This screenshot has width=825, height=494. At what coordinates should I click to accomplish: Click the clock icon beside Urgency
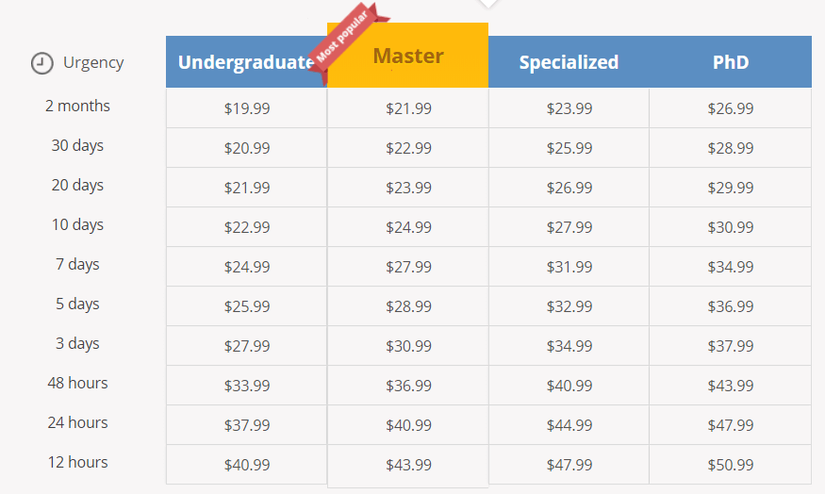tap(42, 63)
